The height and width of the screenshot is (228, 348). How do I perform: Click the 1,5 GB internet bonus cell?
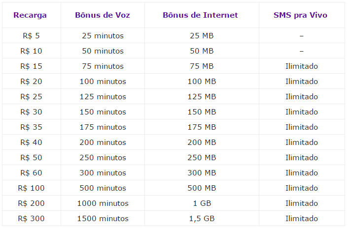pyautogui.click(x=202, y=219)
